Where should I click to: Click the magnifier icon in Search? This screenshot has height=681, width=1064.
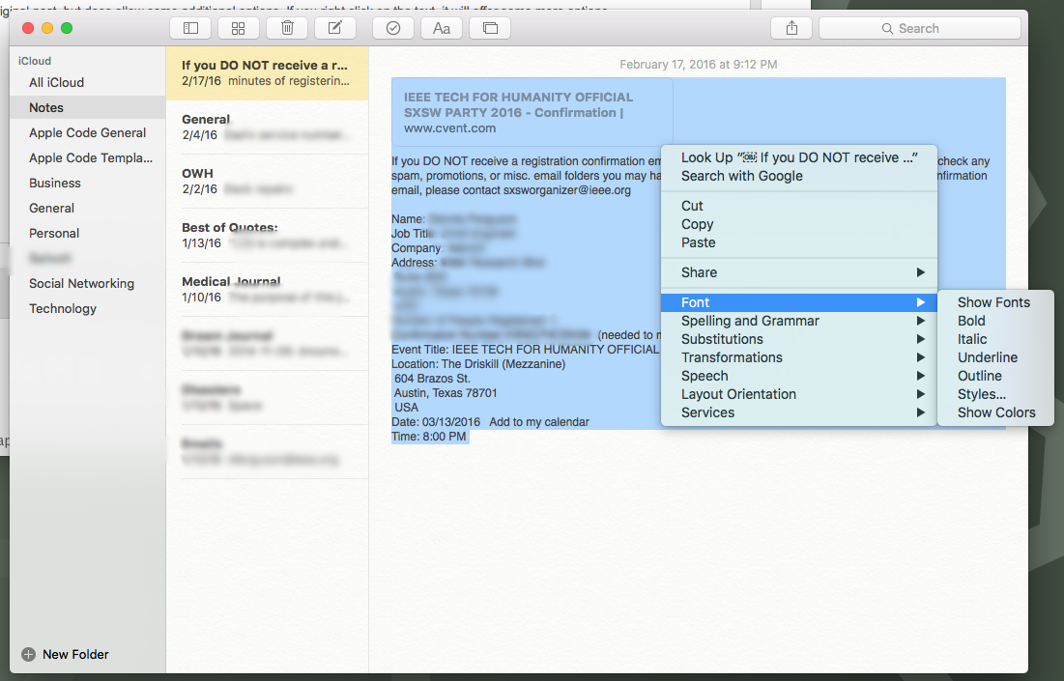(x=887, y=28)
